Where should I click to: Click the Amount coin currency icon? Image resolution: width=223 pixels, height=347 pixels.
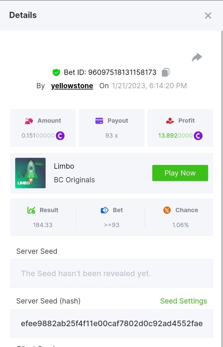(x=60, y=136)
